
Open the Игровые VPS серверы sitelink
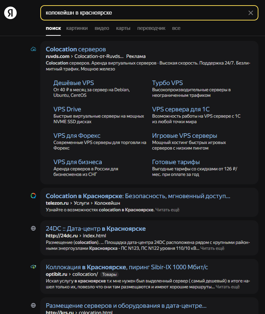[184, 136]
